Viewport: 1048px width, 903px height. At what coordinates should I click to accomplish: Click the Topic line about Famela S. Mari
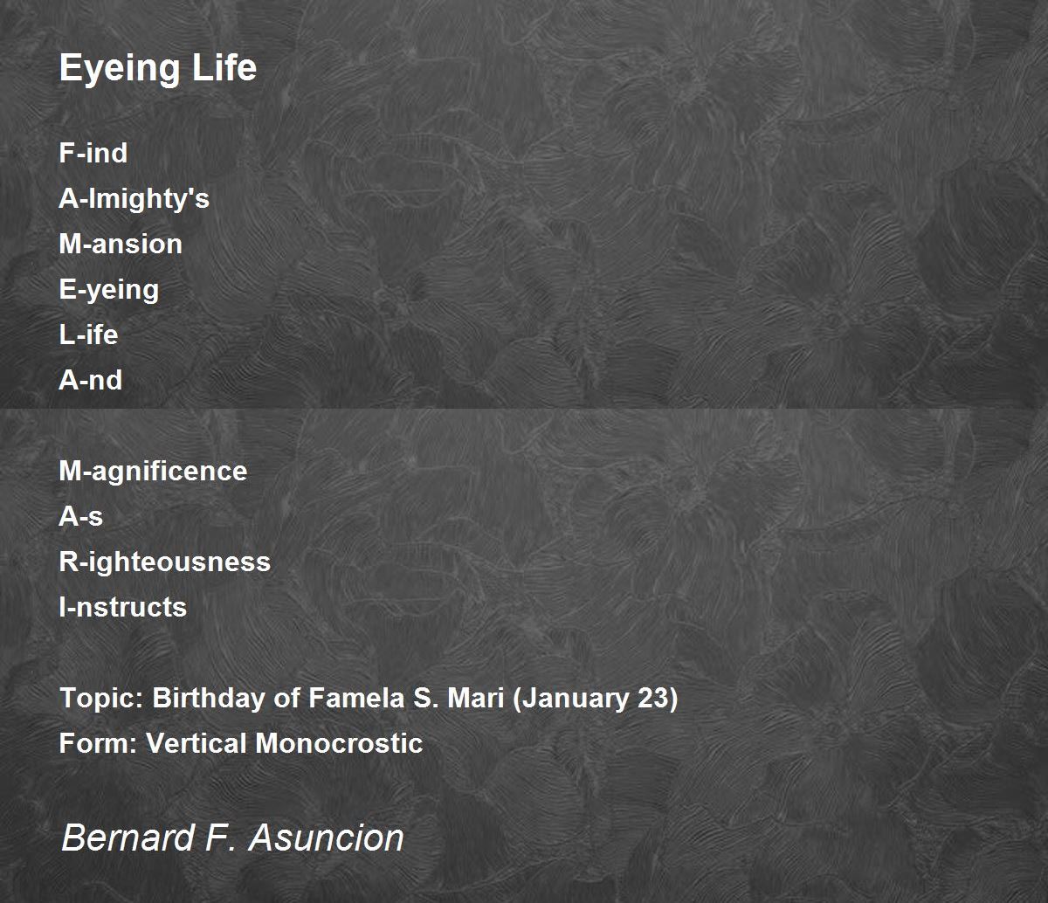(369, 699)
